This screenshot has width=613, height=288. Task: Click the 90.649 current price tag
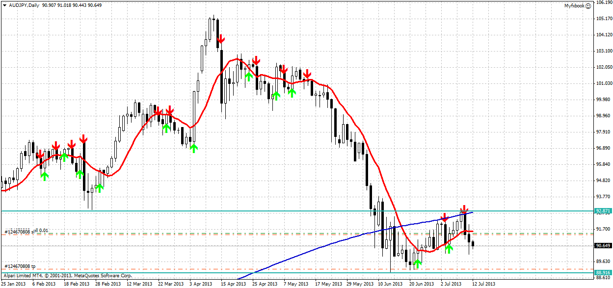tap(603, 245)
